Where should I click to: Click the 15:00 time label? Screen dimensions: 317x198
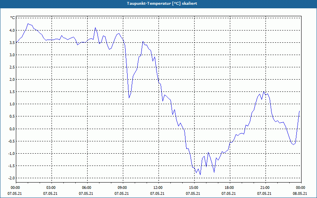193,188
